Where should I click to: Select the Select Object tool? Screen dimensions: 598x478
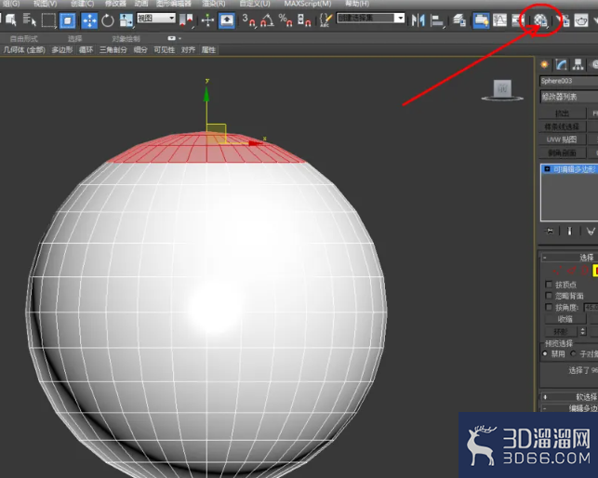pos(10,20)
